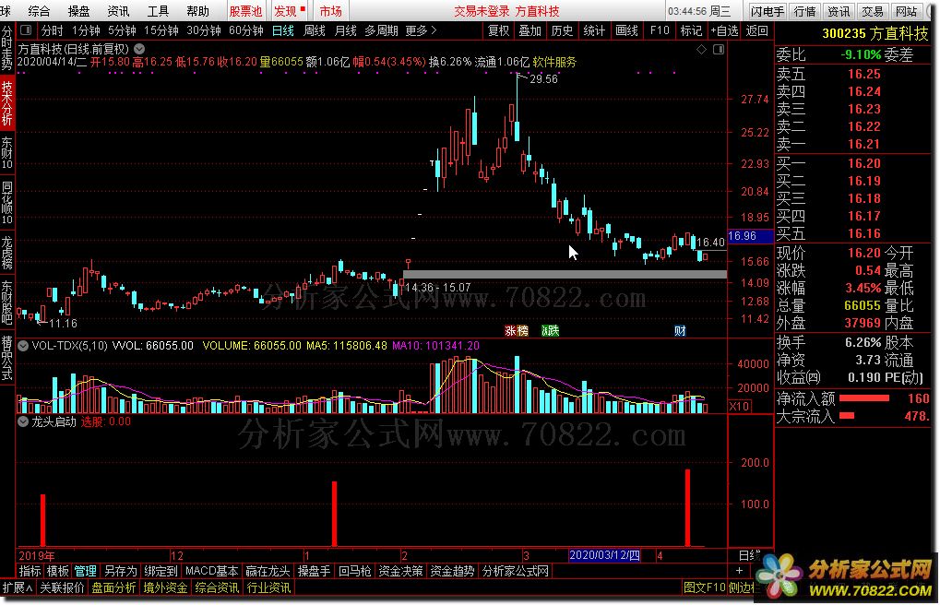Select the 30分钟 period

(x=204, y=30)
